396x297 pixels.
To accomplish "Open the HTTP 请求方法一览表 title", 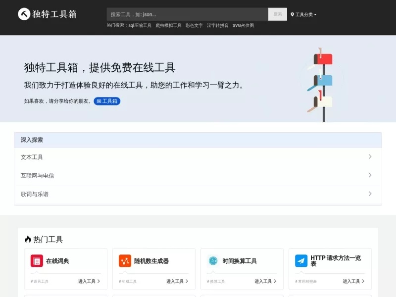I will (336, 261).
